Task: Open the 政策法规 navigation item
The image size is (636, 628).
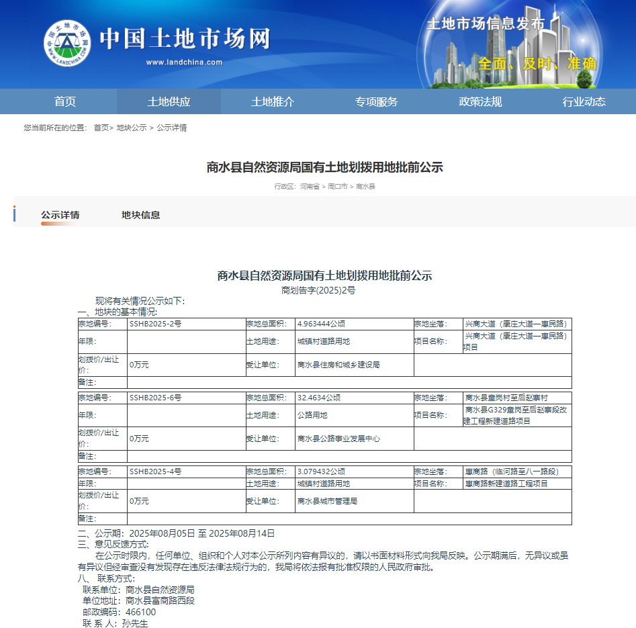Action: point(480,101)
